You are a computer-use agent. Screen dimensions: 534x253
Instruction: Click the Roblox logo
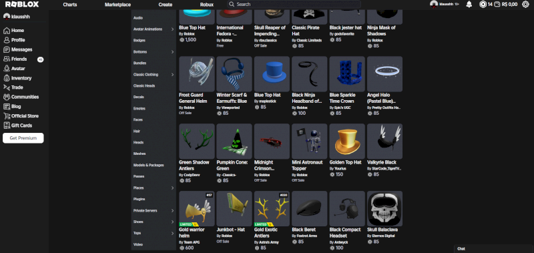[x=22, y=5]
